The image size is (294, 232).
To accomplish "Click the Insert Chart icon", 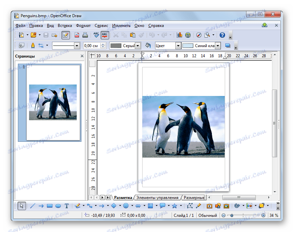I will [179, 35].
